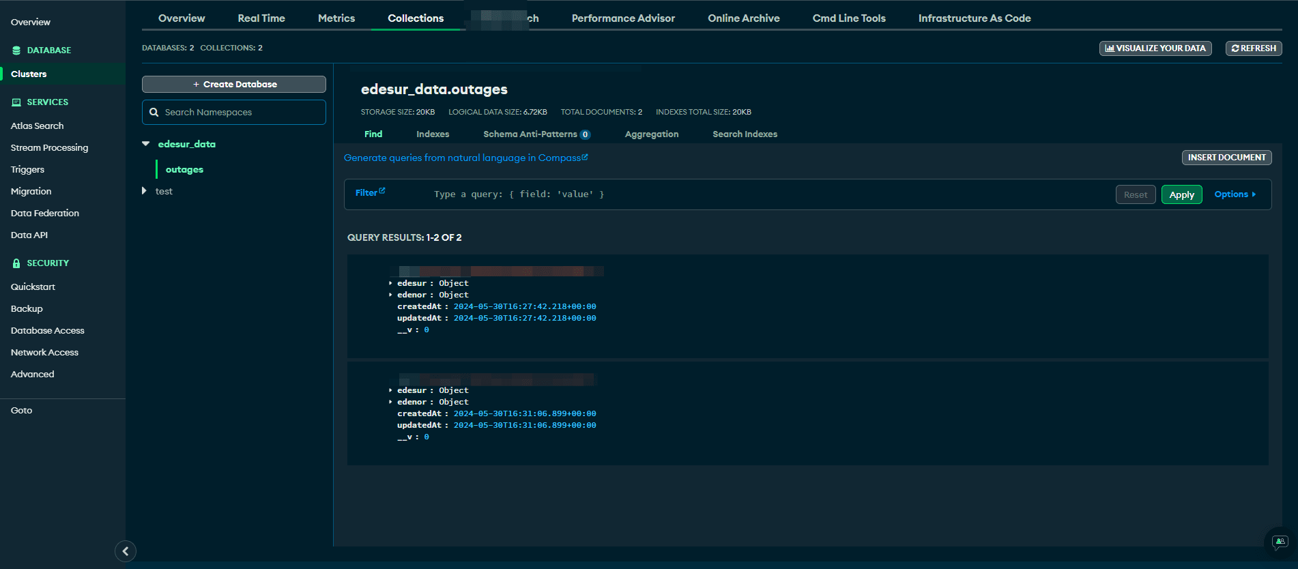The image size is (1298, 569).
Task: Click the Reset query button
Action: pos(1136,194)
